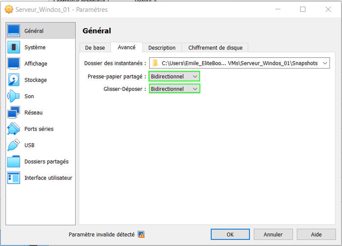Open the Système settings icon
Screen dimensions: 342x246
[x=14, y=47]
